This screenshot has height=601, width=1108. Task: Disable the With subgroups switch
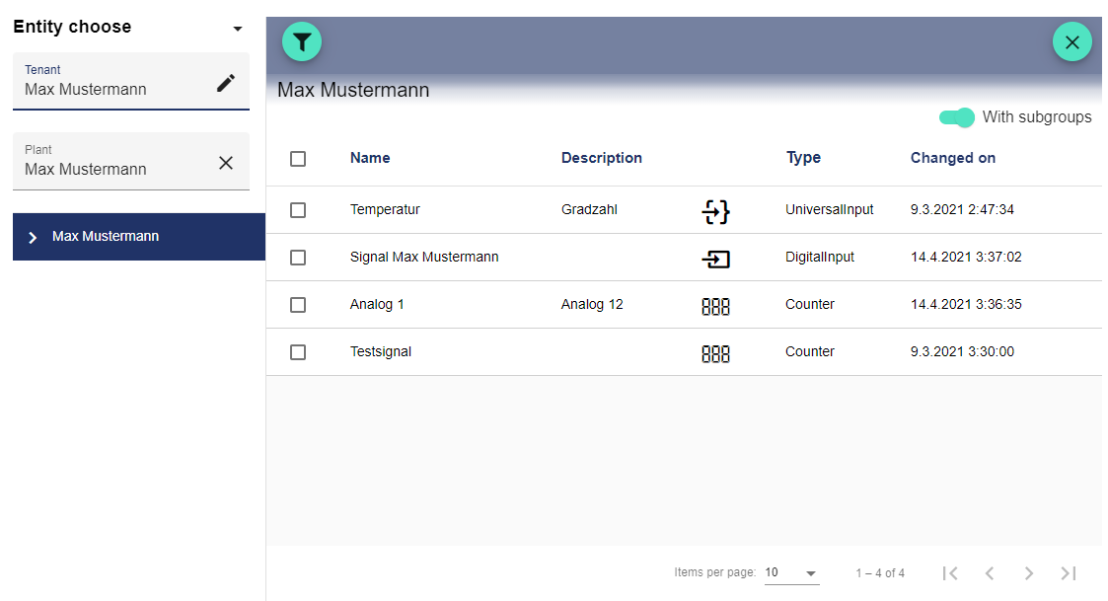tap(956, 117)
